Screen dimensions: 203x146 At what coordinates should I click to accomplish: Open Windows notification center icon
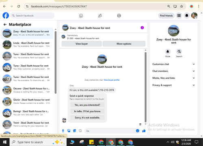197,142
